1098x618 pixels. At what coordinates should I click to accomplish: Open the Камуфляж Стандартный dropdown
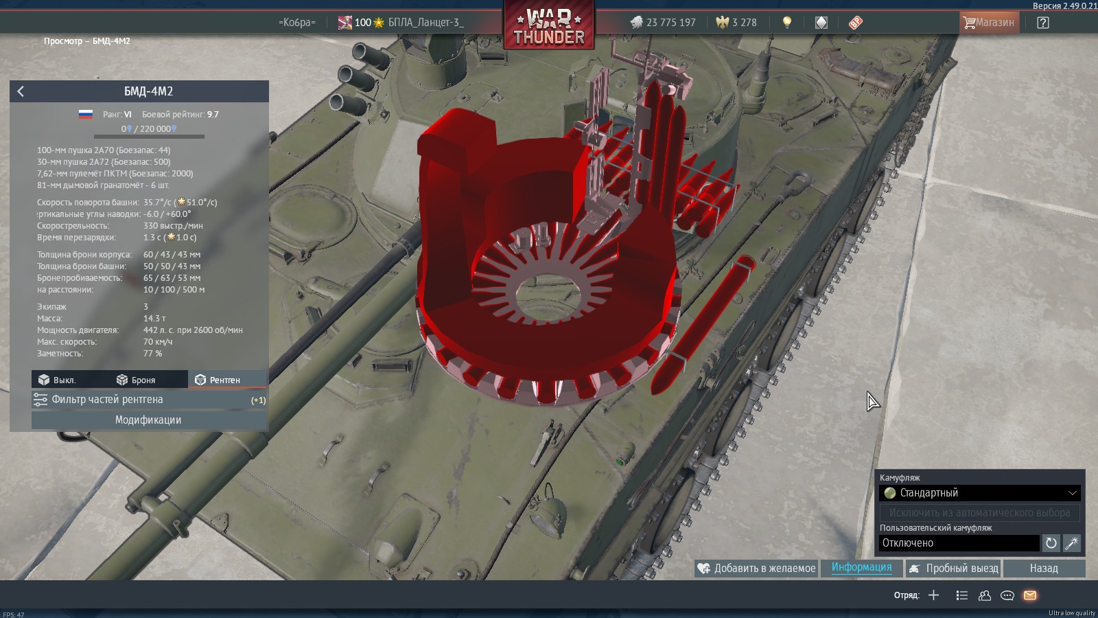pos(979,493)
